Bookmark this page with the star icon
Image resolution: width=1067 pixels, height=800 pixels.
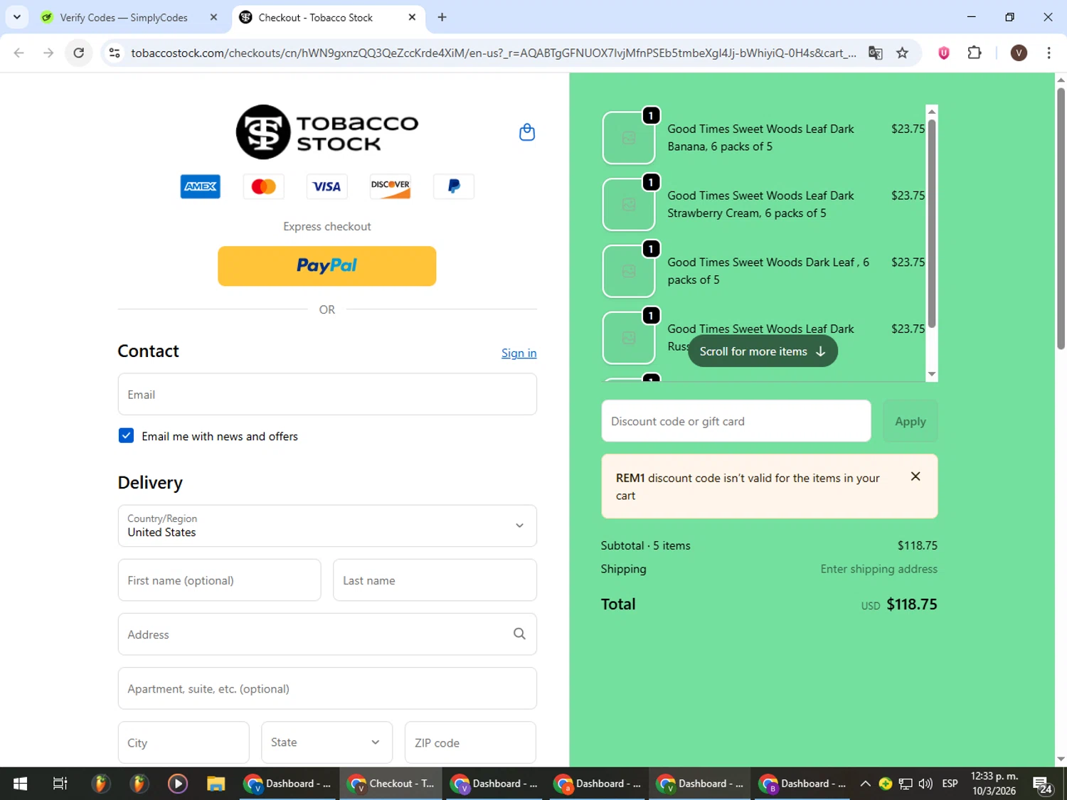click(x=902, y=53)
